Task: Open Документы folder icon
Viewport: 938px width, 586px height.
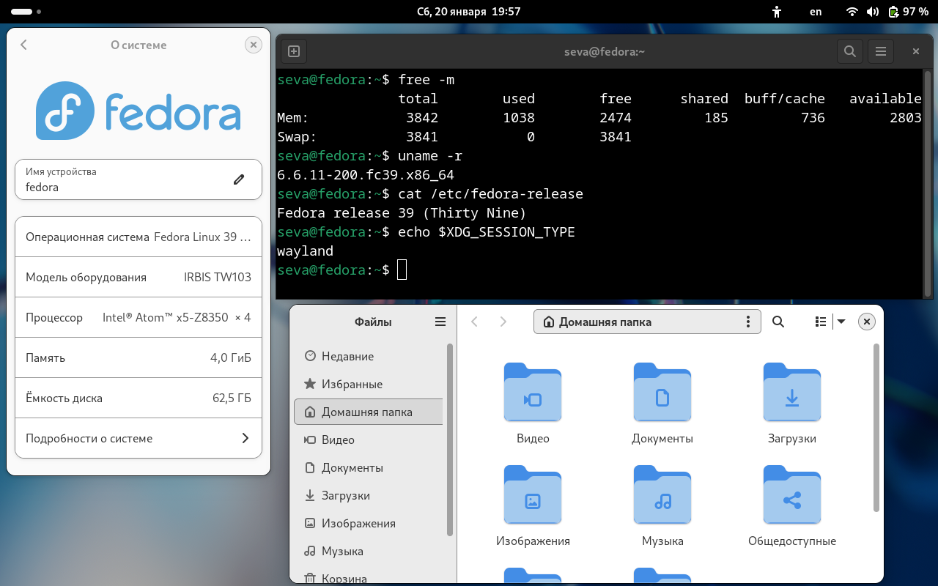Action: 662,392
